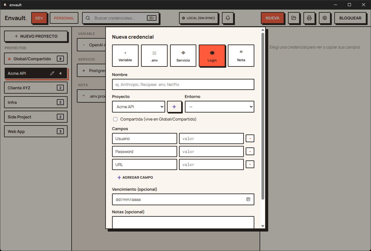Click NUEVO PROYECTO button
The image size is (371, 251).
tap(36, 36)
